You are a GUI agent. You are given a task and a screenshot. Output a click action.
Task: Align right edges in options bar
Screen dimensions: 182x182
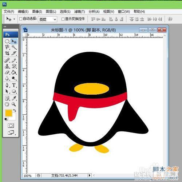122,19
